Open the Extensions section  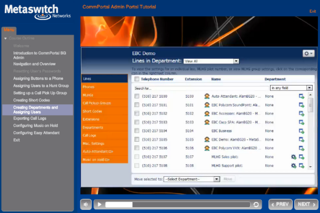tap(104, 119)
